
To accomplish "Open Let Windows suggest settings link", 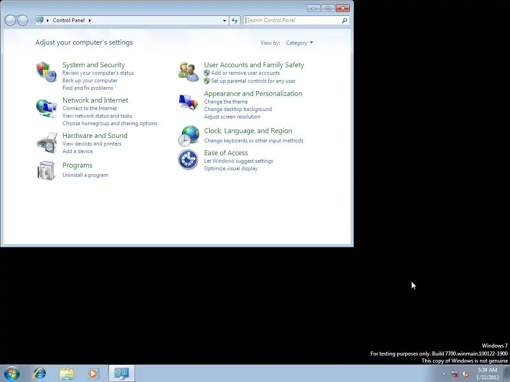I will click(x=239, y=161).
